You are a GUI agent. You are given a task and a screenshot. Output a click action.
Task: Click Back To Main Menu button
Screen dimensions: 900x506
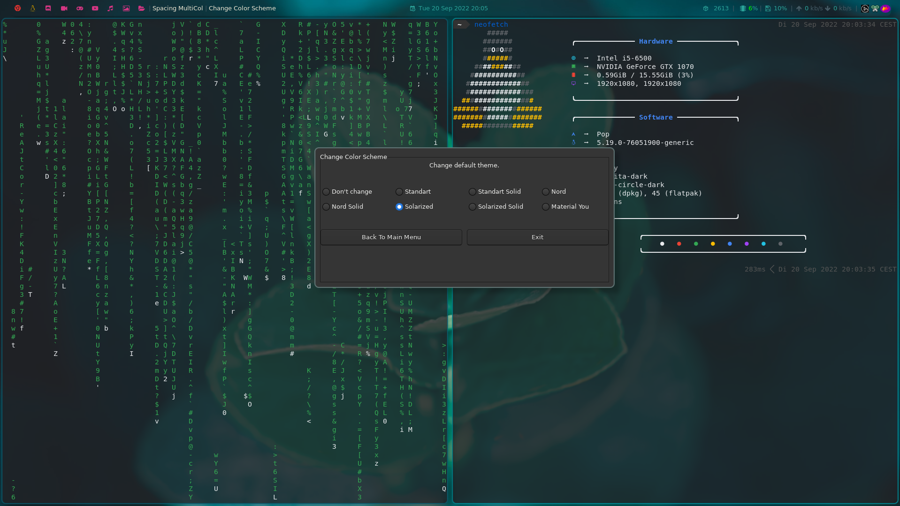tap(391, 237)
